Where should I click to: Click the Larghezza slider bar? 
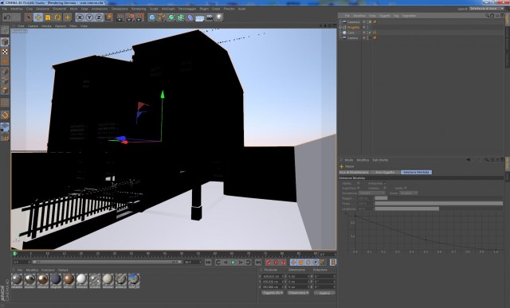click(x=438, y=209)
